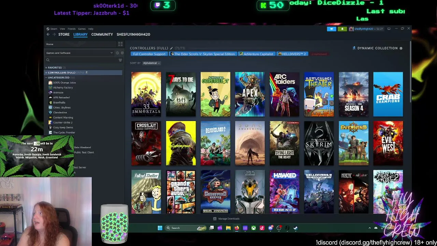
Task: Expand the CONTROLLERS (FULL) collection
Action: point(46,72)
